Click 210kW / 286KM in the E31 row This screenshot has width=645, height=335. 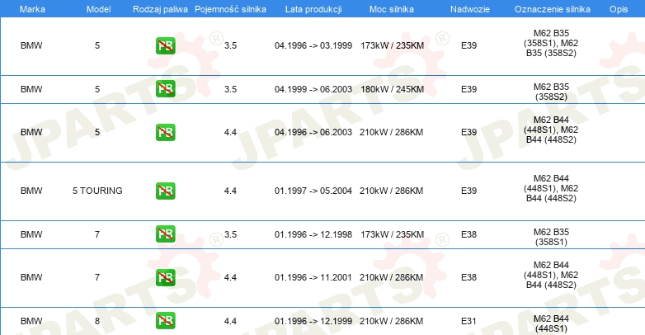tap(391, 321)
